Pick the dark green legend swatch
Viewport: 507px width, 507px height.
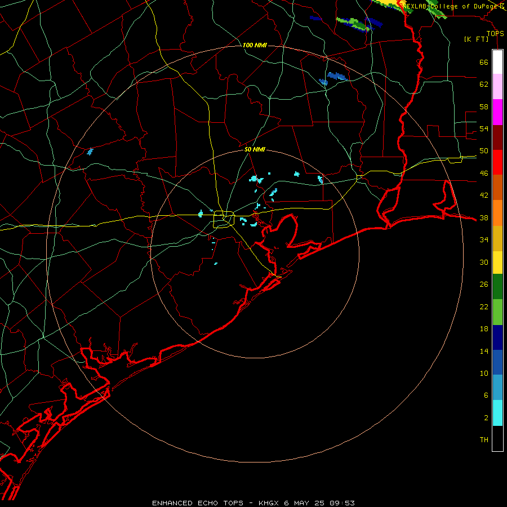pyautogui.click(x=497, y=287)
